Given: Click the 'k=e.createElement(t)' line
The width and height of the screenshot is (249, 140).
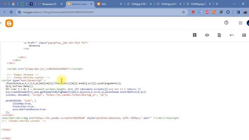Looking at the screenshot, I should (76, 92).
